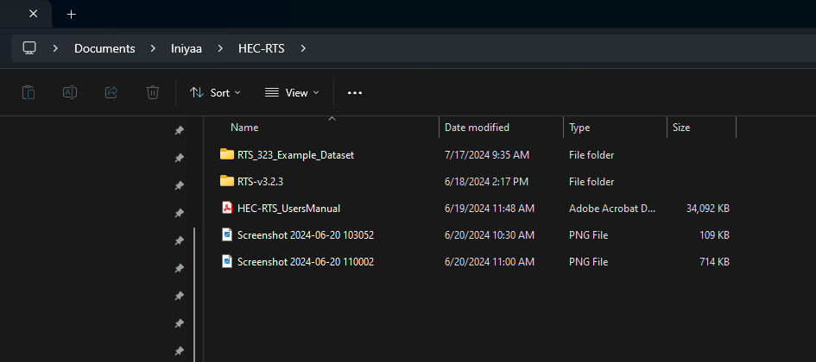Click the date 6/20/2024 10:30 AM
The image size is (816, 362).
pyautogui.click(x=490, y=235)
